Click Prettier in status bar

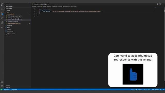pyautogui.click(x=157, y=90)
